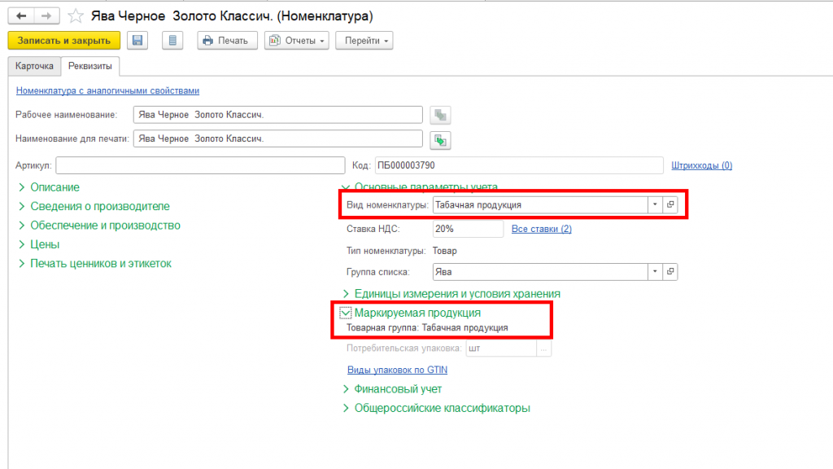This screenshot has width=833, height=469.
Task: Expand the Вид номенклатуры dropdown arrow
Action: [x=655, y=204]
